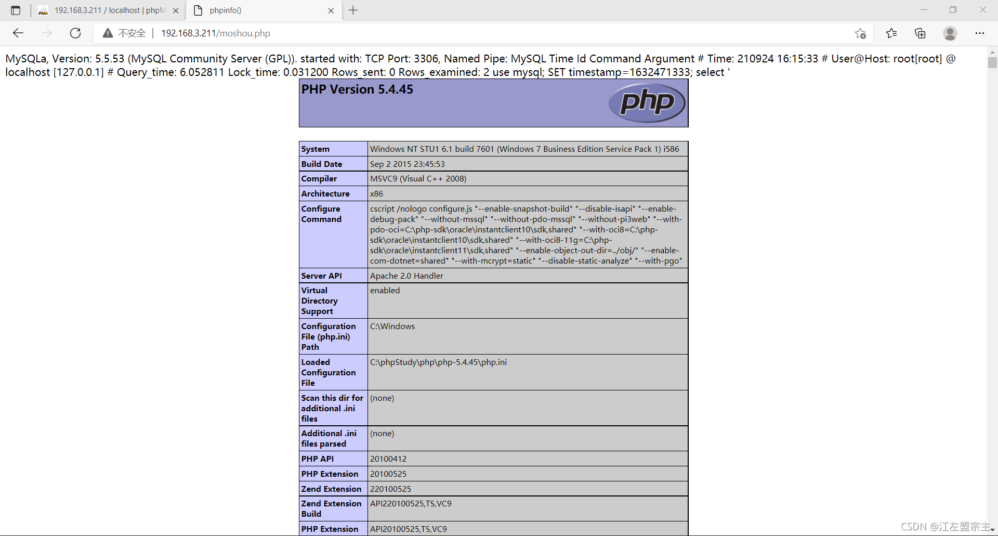Click the 20100412 value
Screen dimensions: 998x536
[x=388, y=459]
